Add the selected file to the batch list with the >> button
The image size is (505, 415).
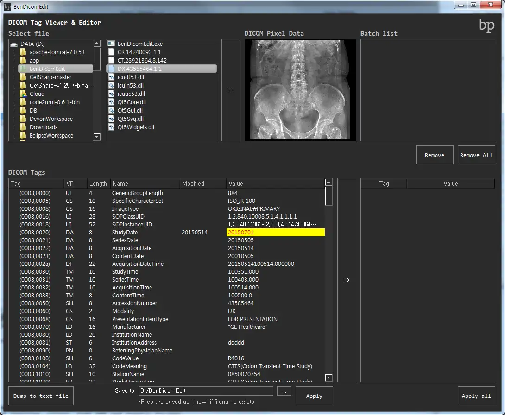tap(230, 90)
